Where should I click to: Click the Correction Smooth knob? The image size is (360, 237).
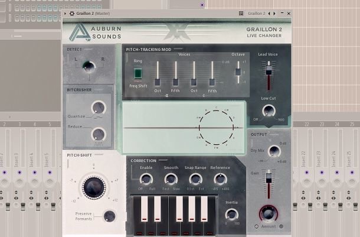(x=171, y=179)
